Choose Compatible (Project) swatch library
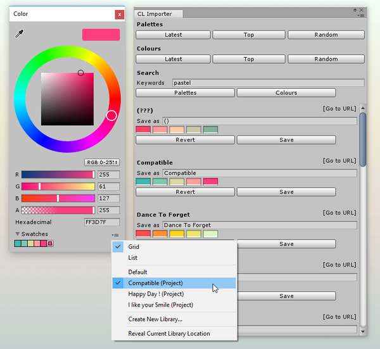 (155, 283)
